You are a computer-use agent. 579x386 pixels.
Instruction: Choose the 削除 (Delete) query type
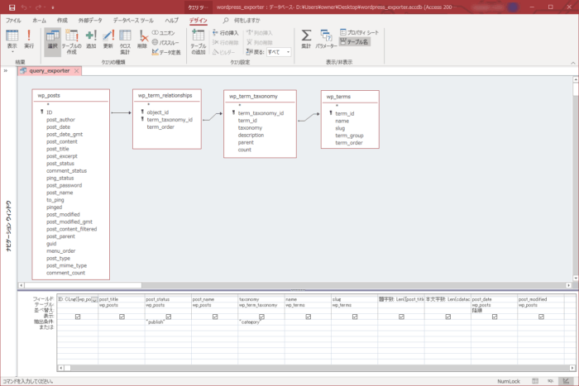(142, 39)
